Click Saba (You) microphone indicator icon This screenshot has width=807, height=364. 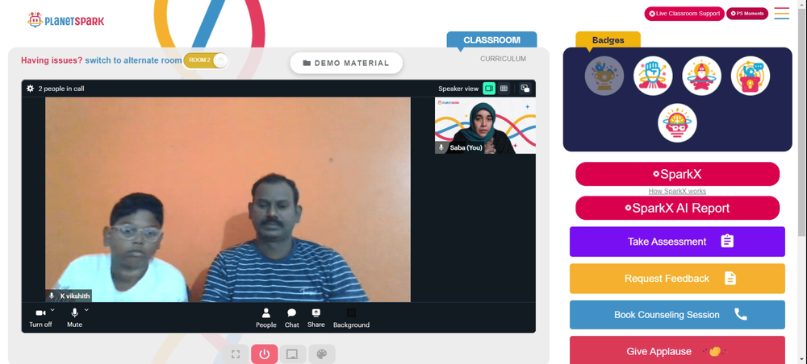[441, 147]
